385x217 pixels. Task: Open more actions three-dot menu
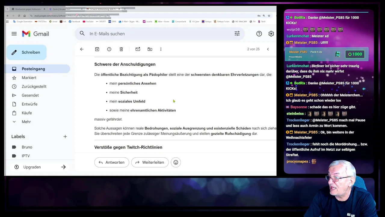pyautogui.click(x=161, y=49)
